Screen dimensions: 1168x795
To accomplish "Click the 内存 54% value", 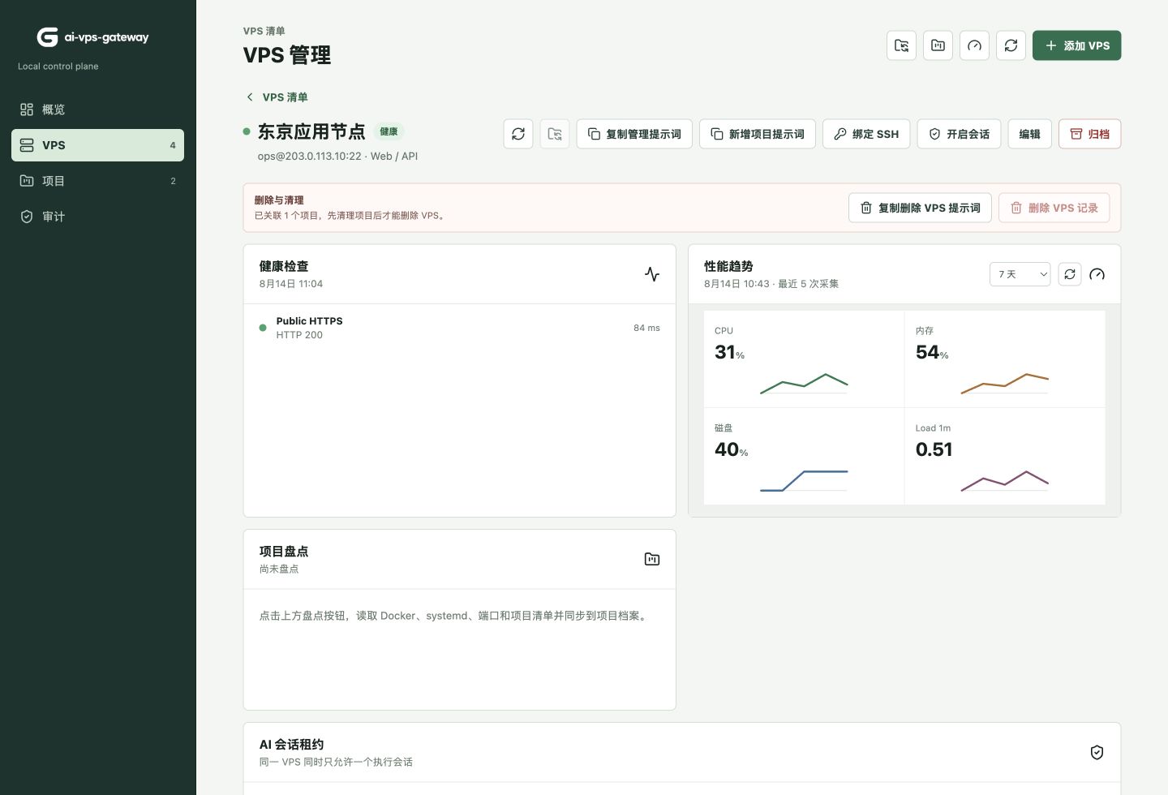I will point(932,352).
